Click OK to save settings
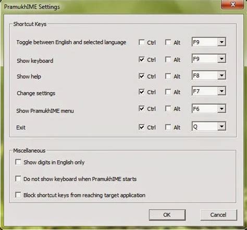 tap(167, 215)
